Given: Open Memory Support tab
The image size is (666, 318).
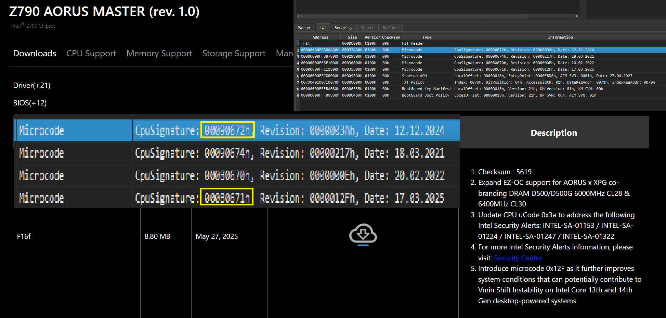Looking at the screenshot, I should coord(159,54).
